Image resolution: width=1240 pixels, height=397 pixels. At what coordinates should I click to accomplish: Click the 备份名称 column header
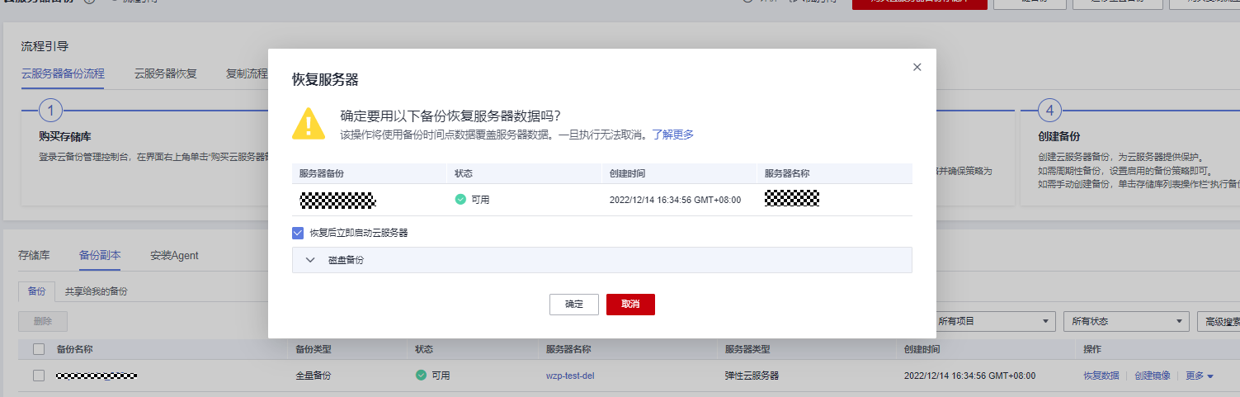point(74,349)
